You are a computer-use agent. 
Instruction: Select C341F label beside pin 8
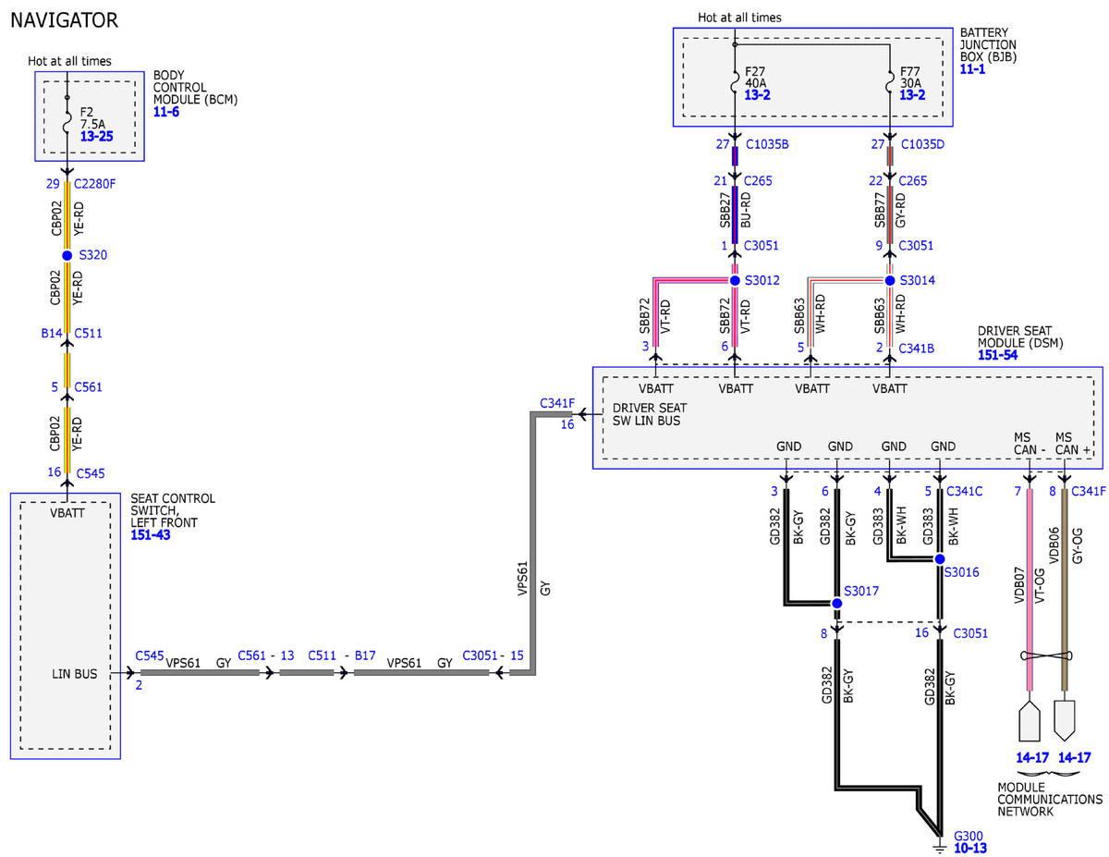[x=1088, y=490]
